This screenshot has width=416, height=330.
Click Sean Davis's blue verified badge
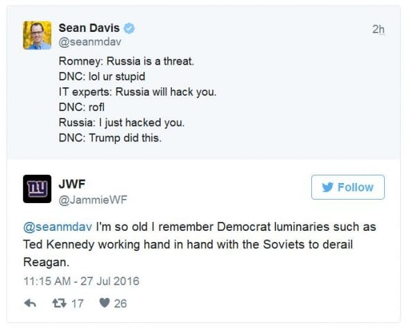tap(129, 30)
